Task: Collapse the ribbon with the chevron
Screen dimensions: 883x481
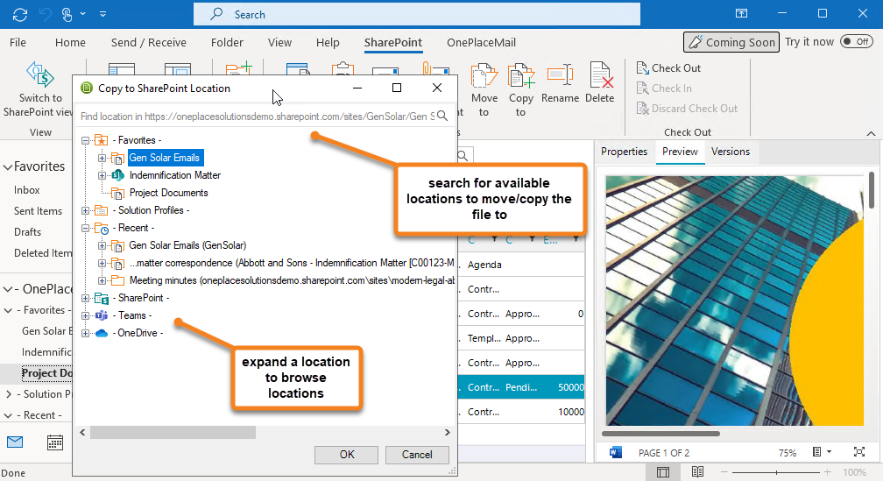Action: pos(871,133)
